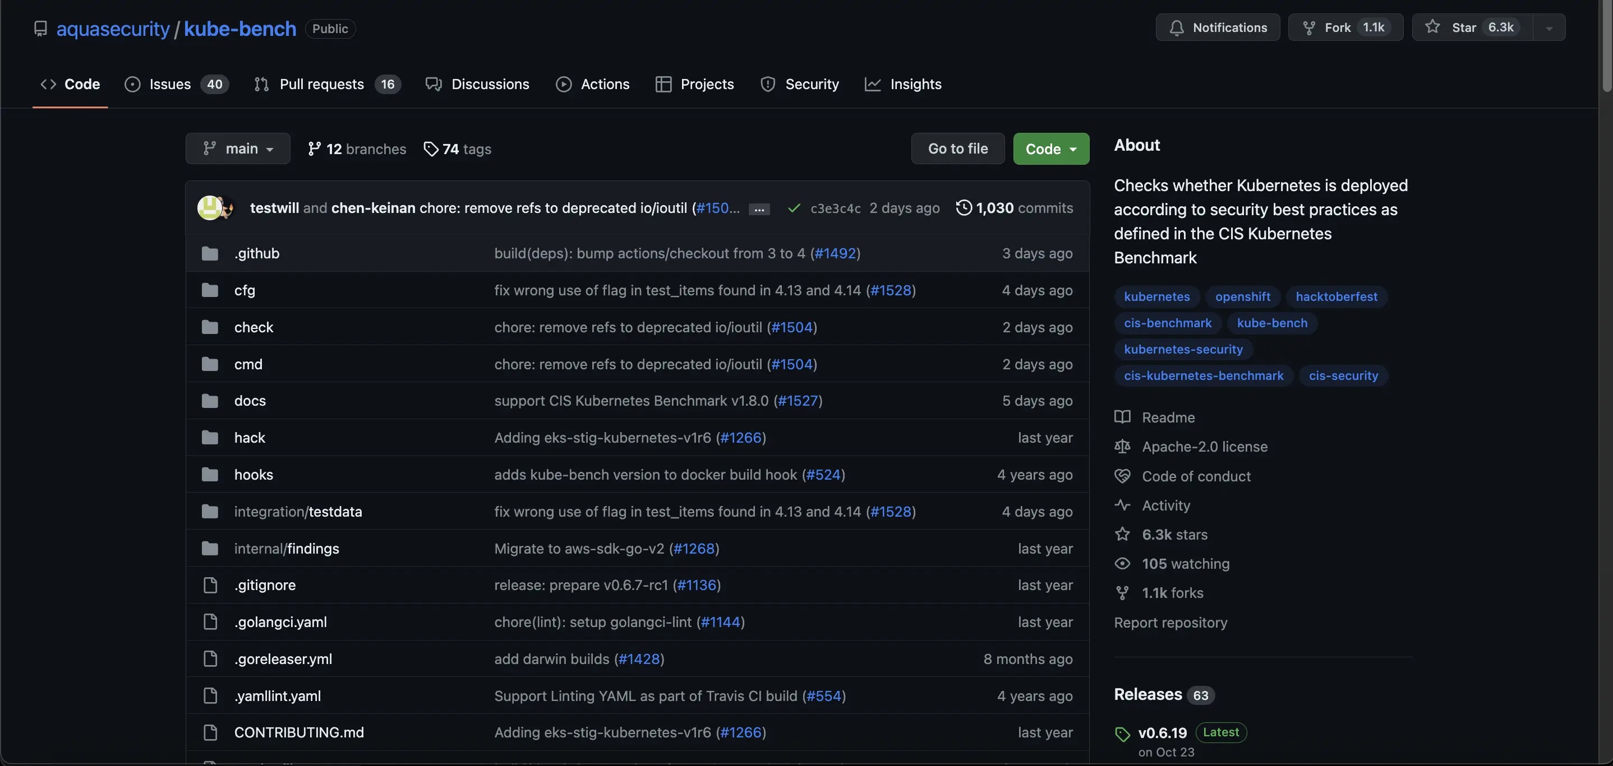The width and height of the screenshot is (1613, 766).
Task: Click the cis-kubernetes-benchmark topic tag
Action: coord(1203,375)
